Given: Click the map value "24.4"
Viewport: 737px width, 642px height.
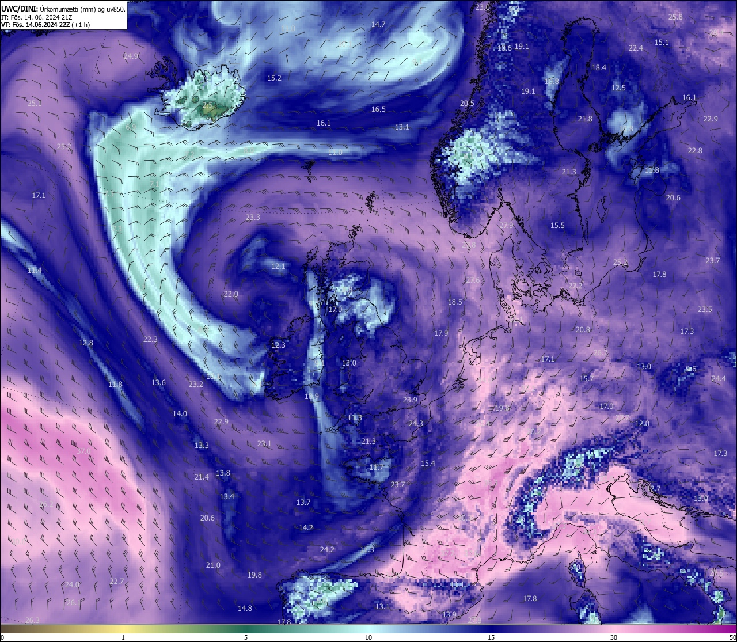Looking at the screenshot, I should pyautogui.click(x=719, y=378).
